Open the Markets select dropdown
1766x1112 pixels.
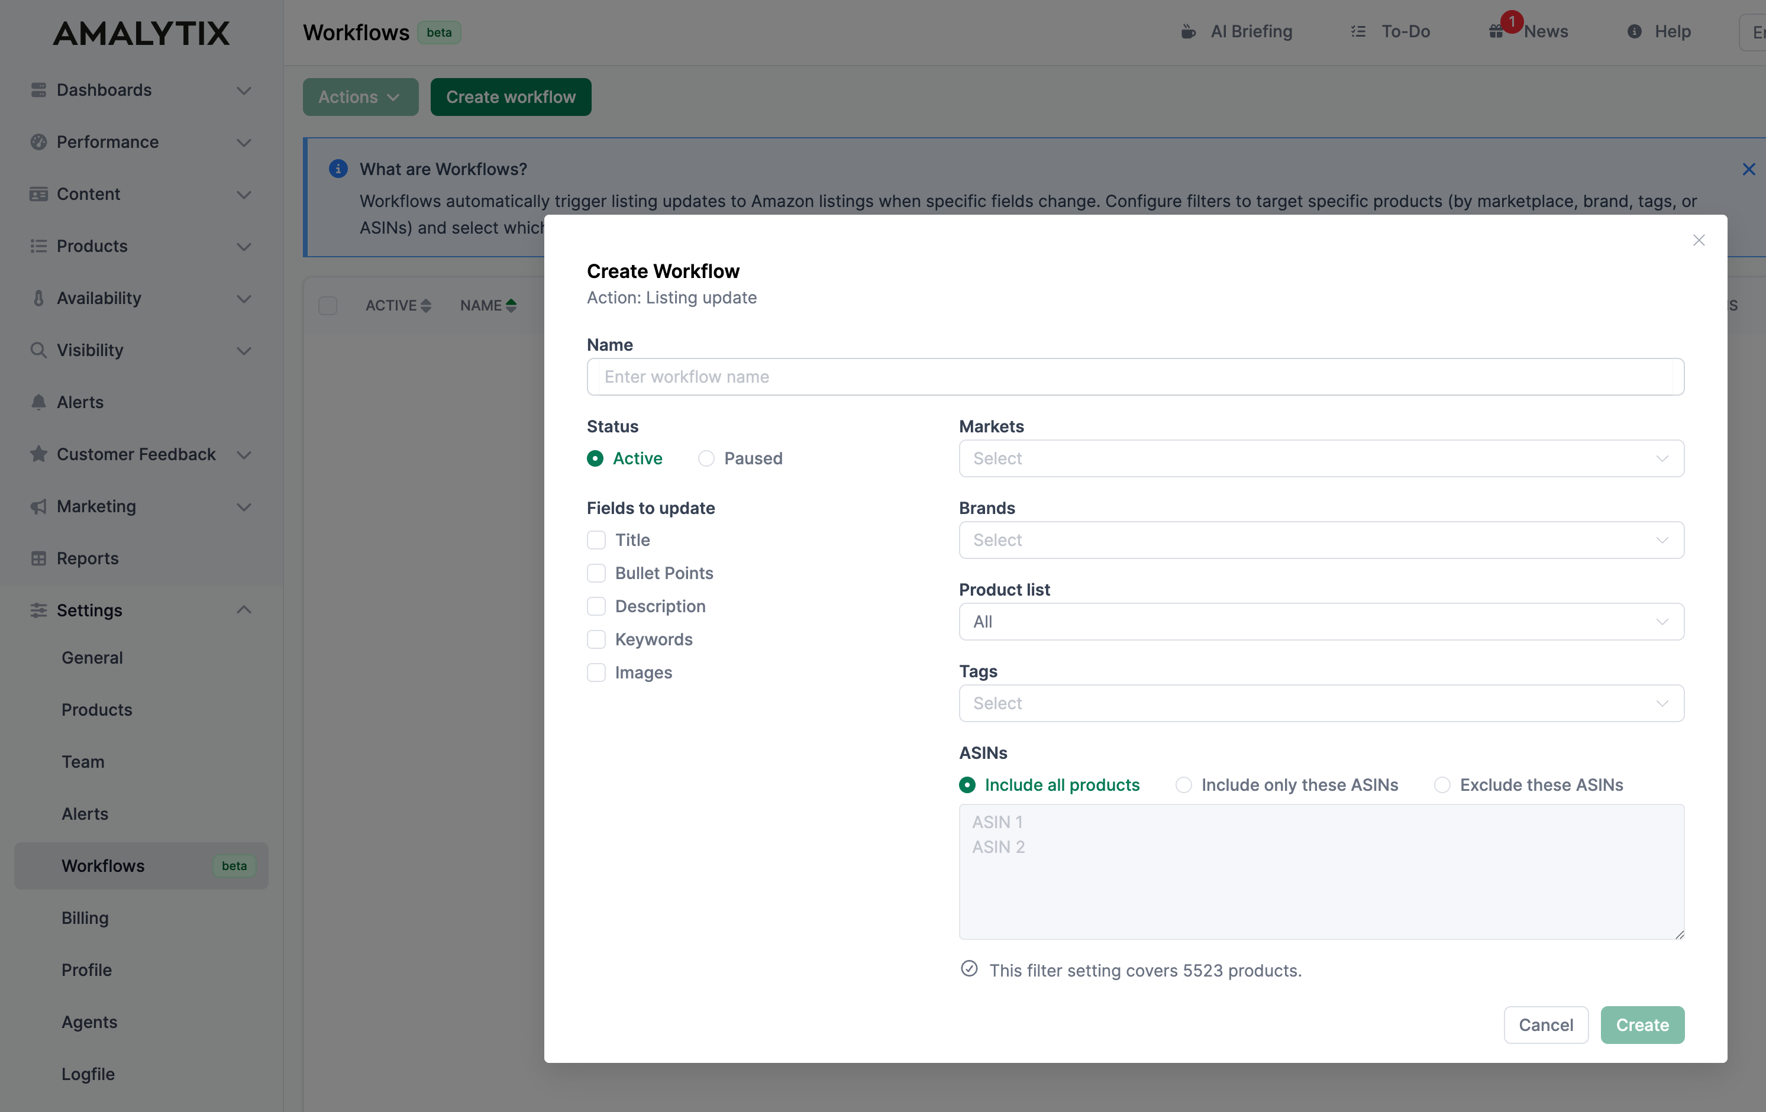1320,458
